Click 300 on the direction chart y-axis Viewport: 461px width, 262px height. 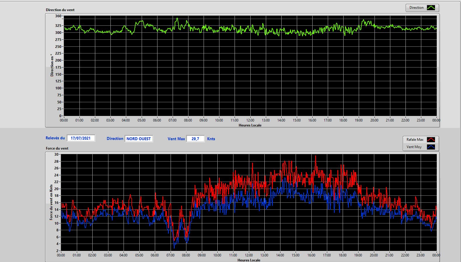point(58,33)
